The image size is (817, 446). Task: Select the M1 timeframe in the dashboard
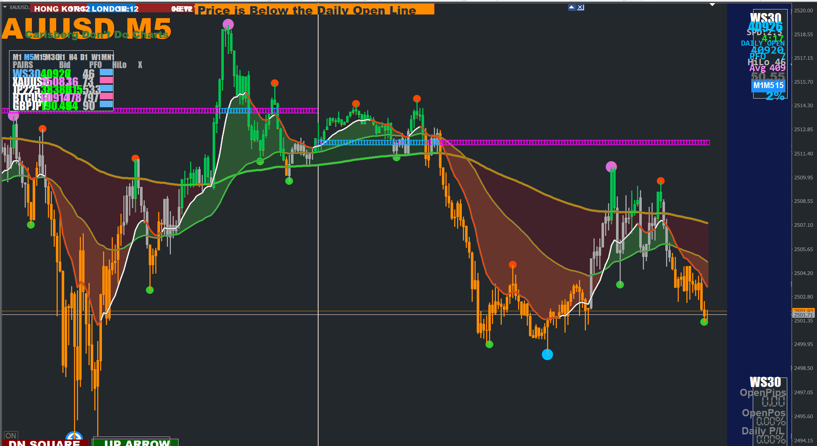(x=17, y=57)
